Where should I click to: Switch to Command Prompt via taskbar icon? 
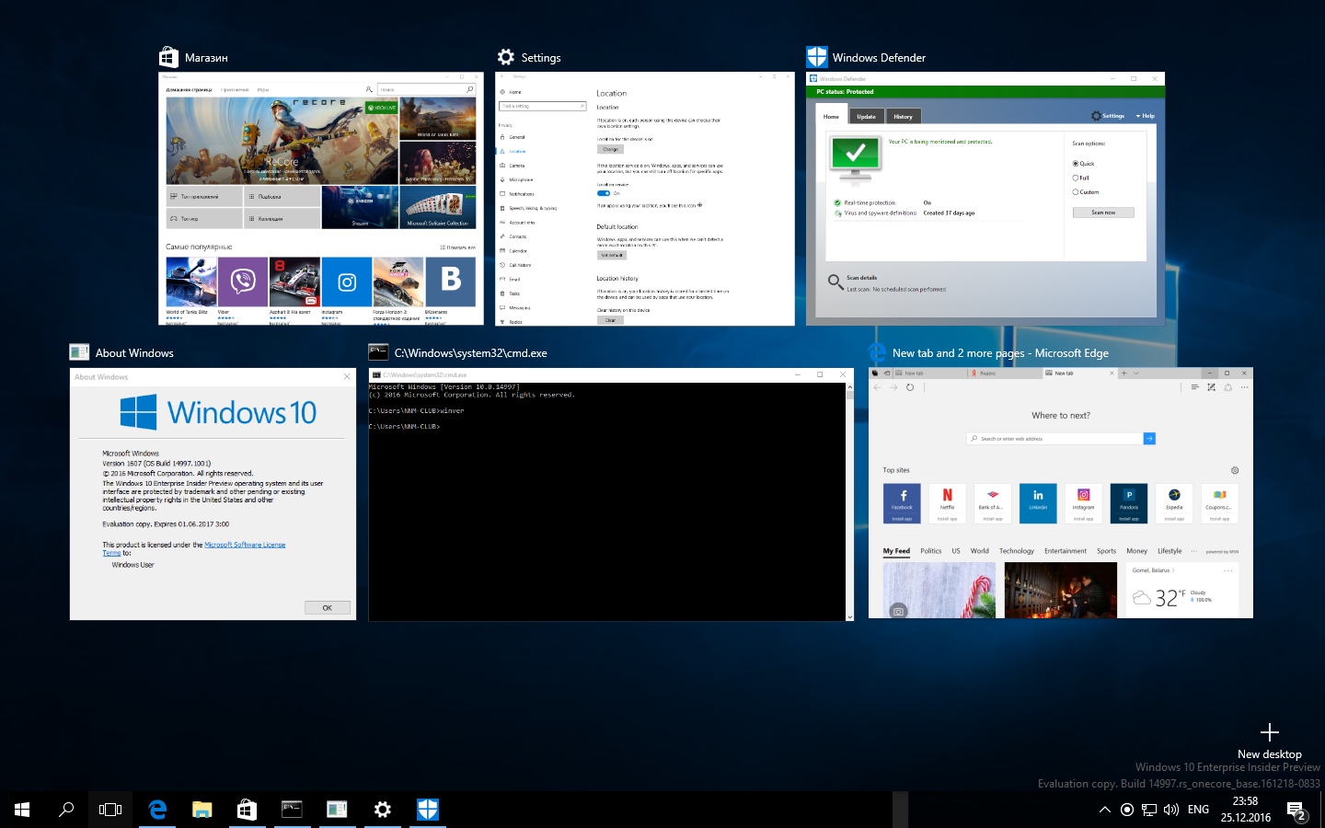point(292,810)
